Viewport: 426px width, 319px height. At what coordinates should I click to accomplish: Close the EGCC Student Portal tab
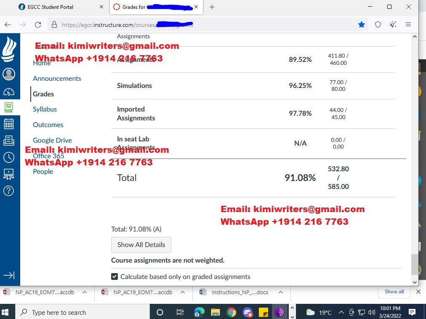[101, 7]
